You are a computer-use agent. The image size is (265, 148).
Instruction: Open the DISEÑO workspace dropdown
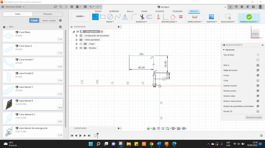coord(80,16)
